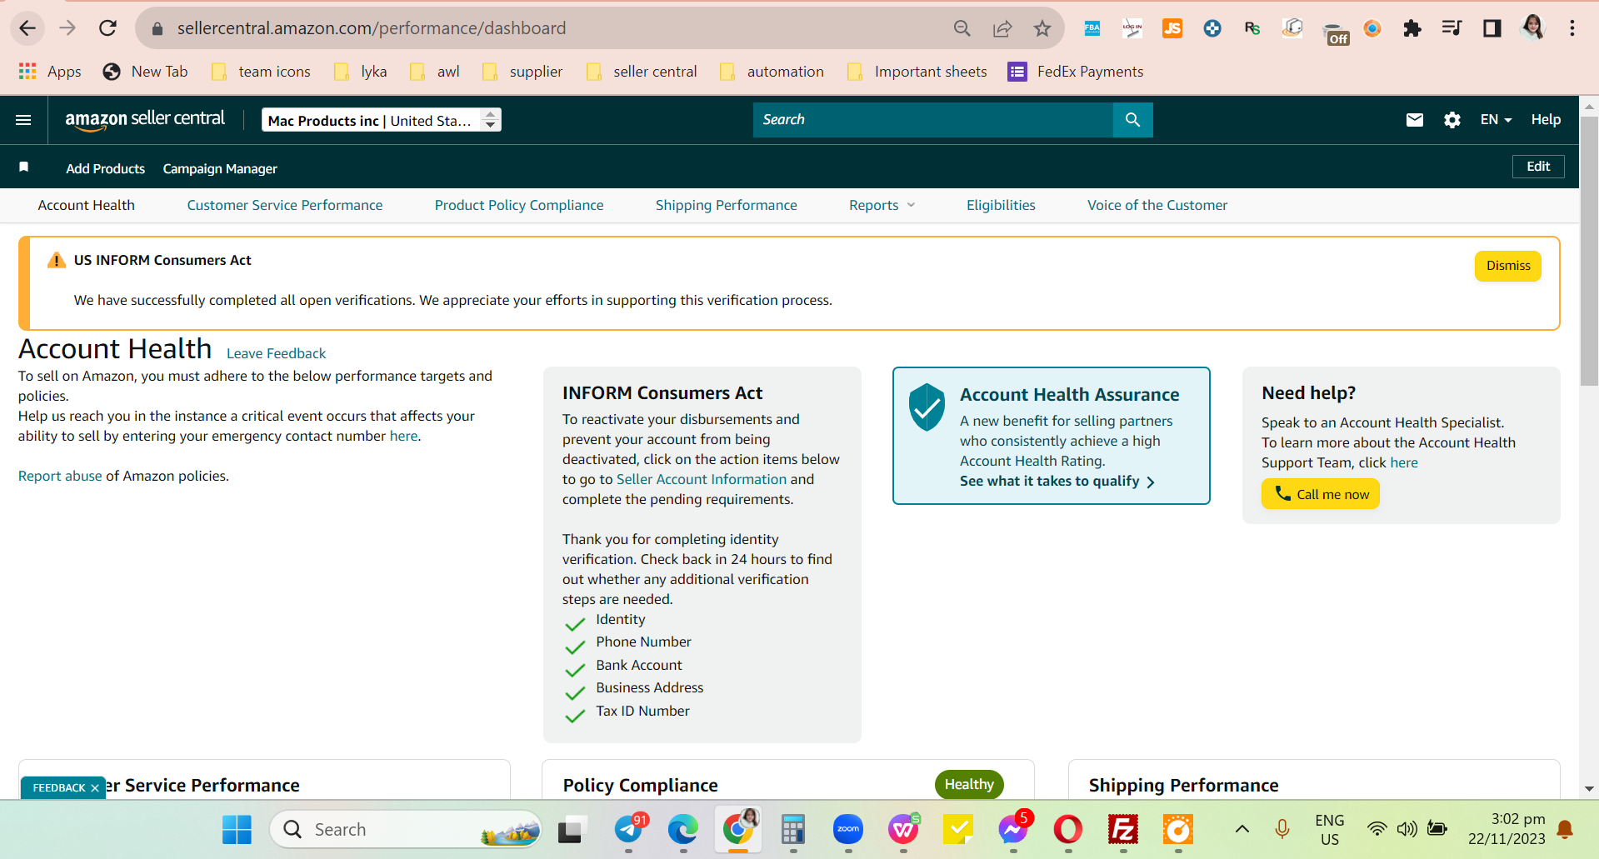The height and width of the screenshot is (859, 1599).
Task: Show hidden system tray icons chevron
Action: pyautogui.click(x=1242, y=829)
